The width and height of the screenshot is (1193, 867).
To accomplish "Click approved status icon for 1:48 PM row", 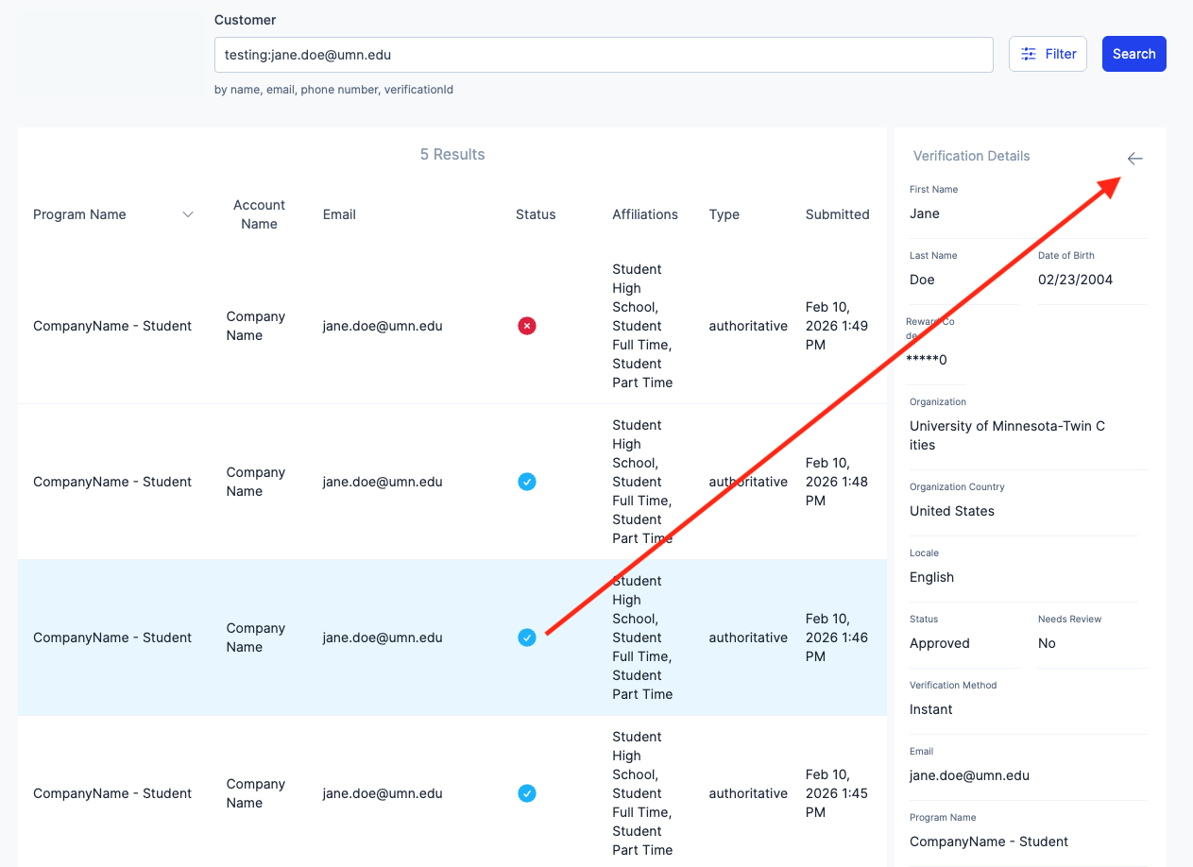I will (x=527, y=482).
